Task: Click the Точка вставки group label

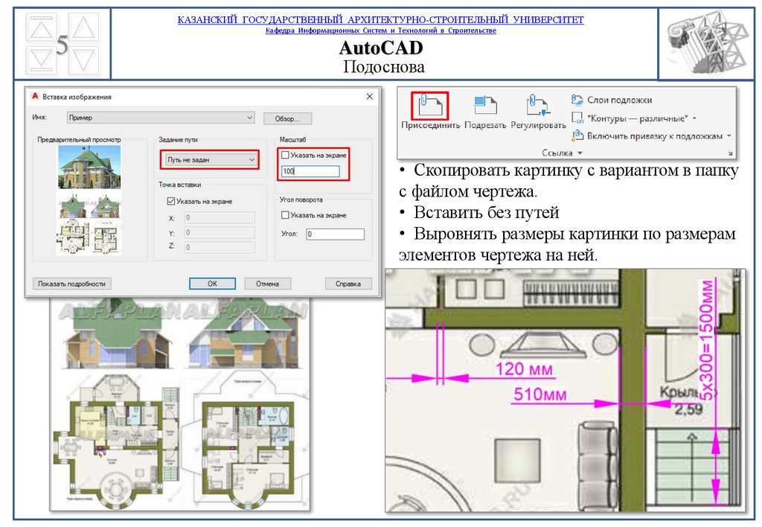Action: click(180, 185)
